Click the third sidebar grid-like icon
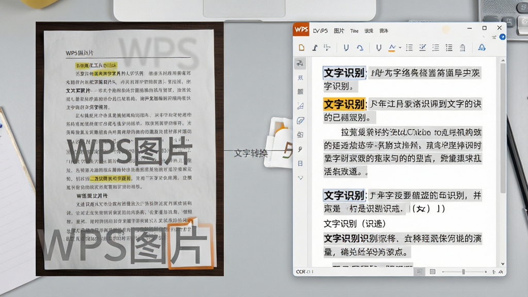Screen dimensions: 528x297 click(x=301, y=92)
